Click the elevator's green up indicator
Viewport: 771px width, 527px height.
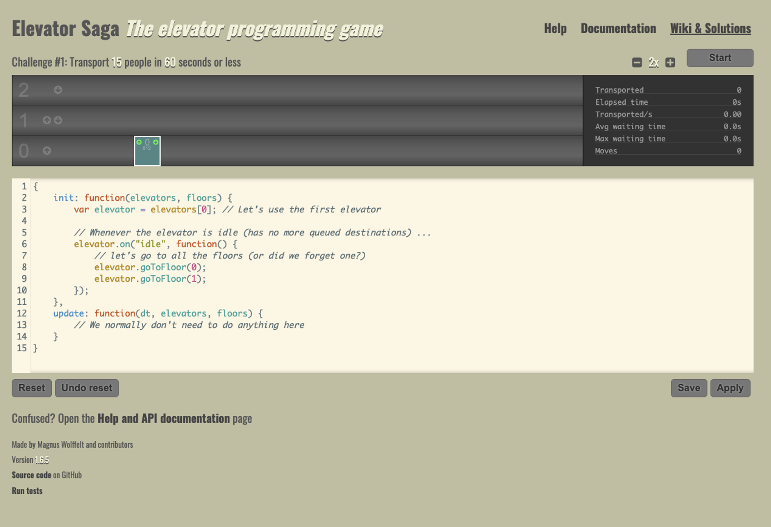139,142
